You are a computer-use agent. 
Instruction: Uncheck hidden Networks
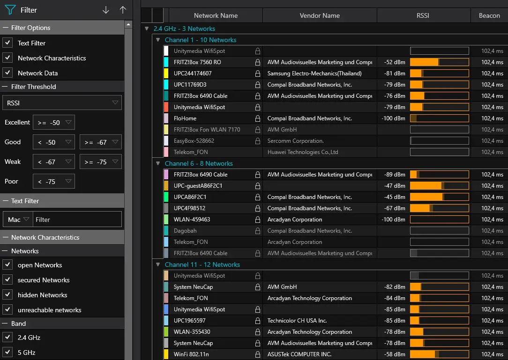[x=7, y=294]
